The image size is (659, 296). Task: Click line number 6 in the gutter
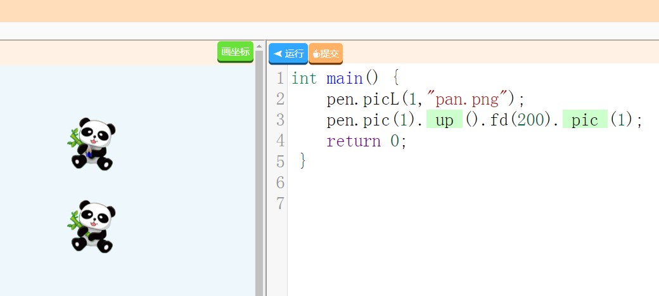click(x=280, y=183)
